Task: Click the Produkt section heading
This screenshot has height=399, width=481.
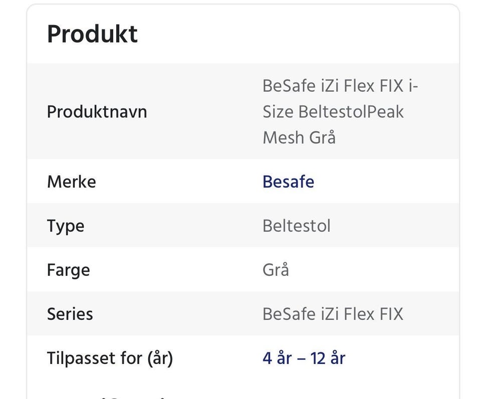Action: point(92,34)
